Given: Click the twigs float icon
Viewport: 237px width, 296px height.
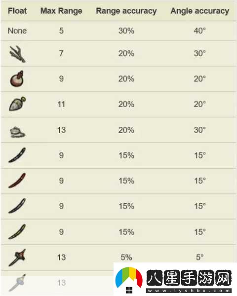Looking at the screenshot, I should coord(17,54).
